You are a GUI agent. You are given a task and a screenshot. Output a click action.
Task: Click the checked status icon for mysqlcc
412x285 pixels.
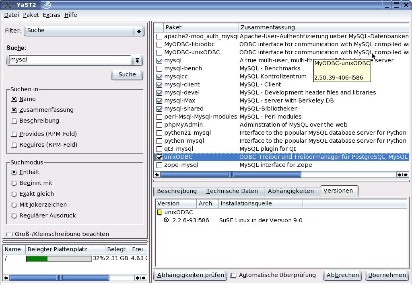click(159, 77)
